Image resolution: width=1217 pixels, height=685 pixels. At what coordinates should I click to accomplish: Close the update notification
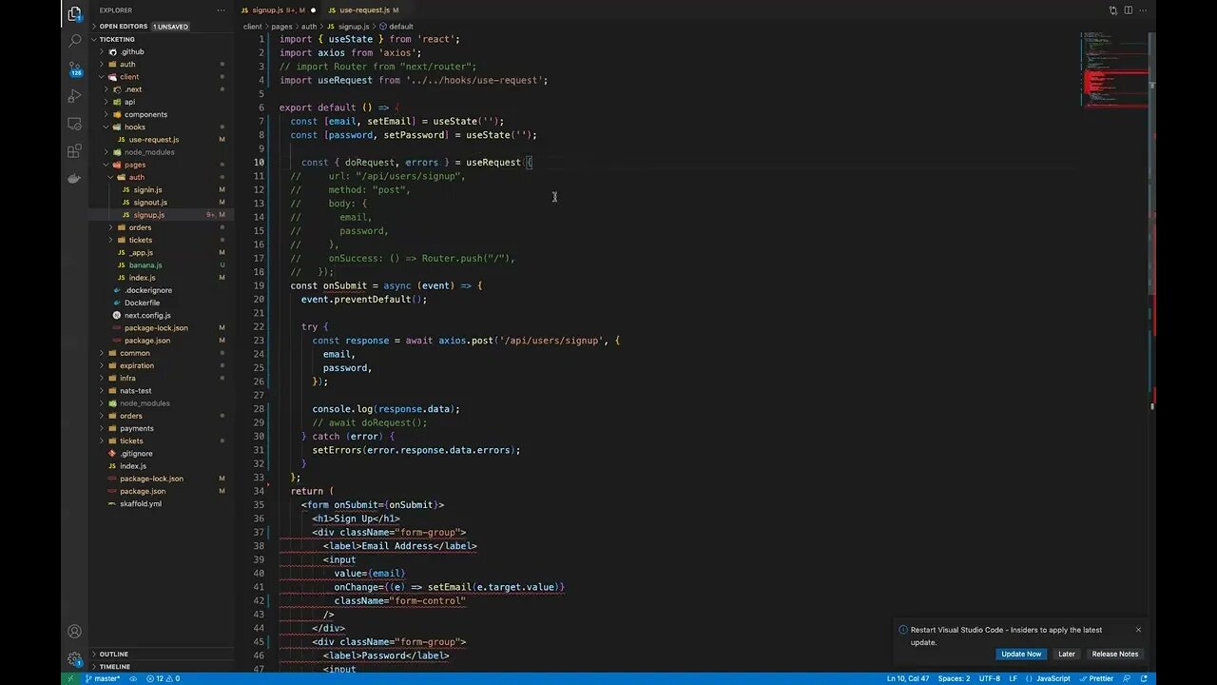pos(1138,629)
